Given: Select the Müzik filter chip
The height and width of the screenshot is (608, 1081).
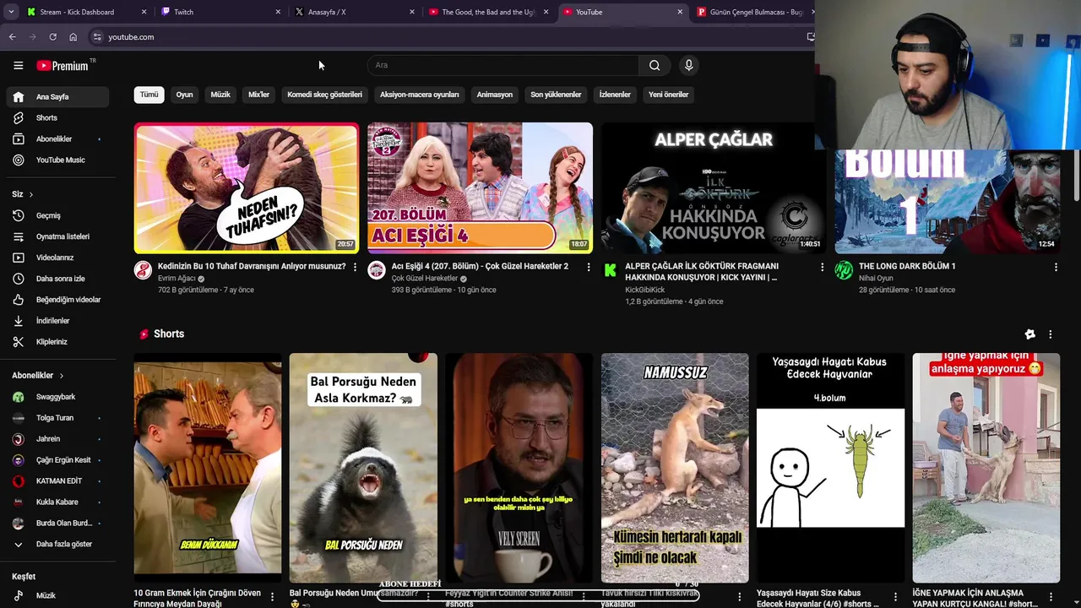Looking at the screenshot, I should click(x=220, y=95).
